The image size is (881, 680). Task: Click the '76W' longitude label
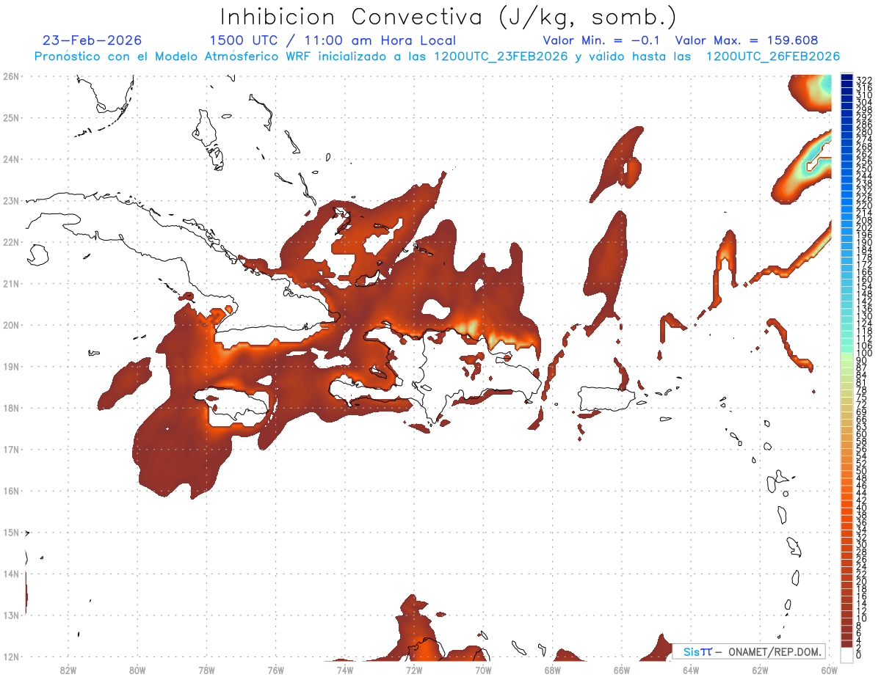(276, 670)
